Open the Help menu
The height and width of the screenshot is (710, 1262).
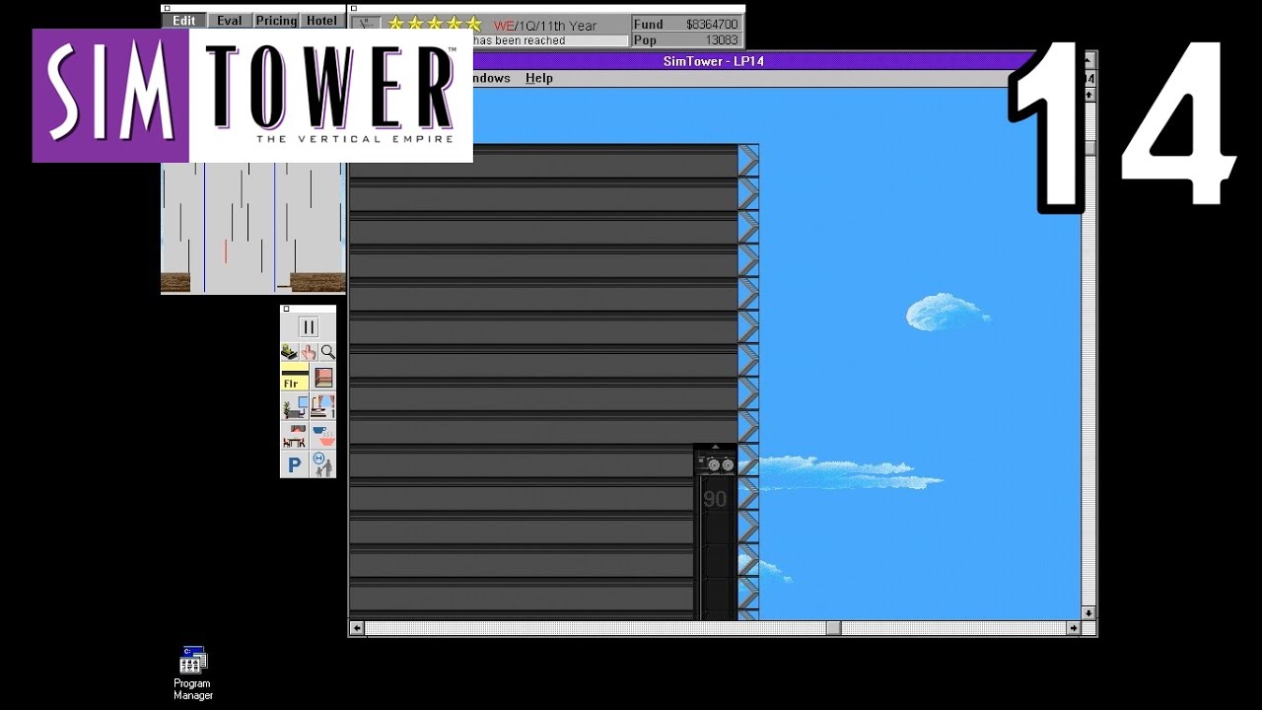coord(539,78)
